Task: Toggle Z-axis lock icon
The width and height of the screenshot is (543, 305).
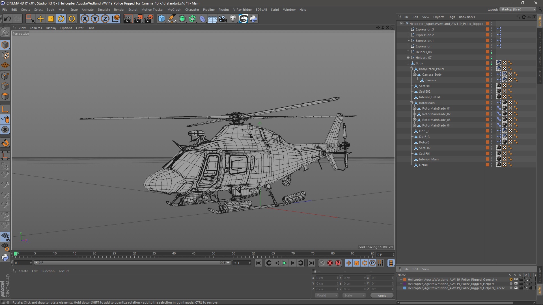Action: point(105,19)
